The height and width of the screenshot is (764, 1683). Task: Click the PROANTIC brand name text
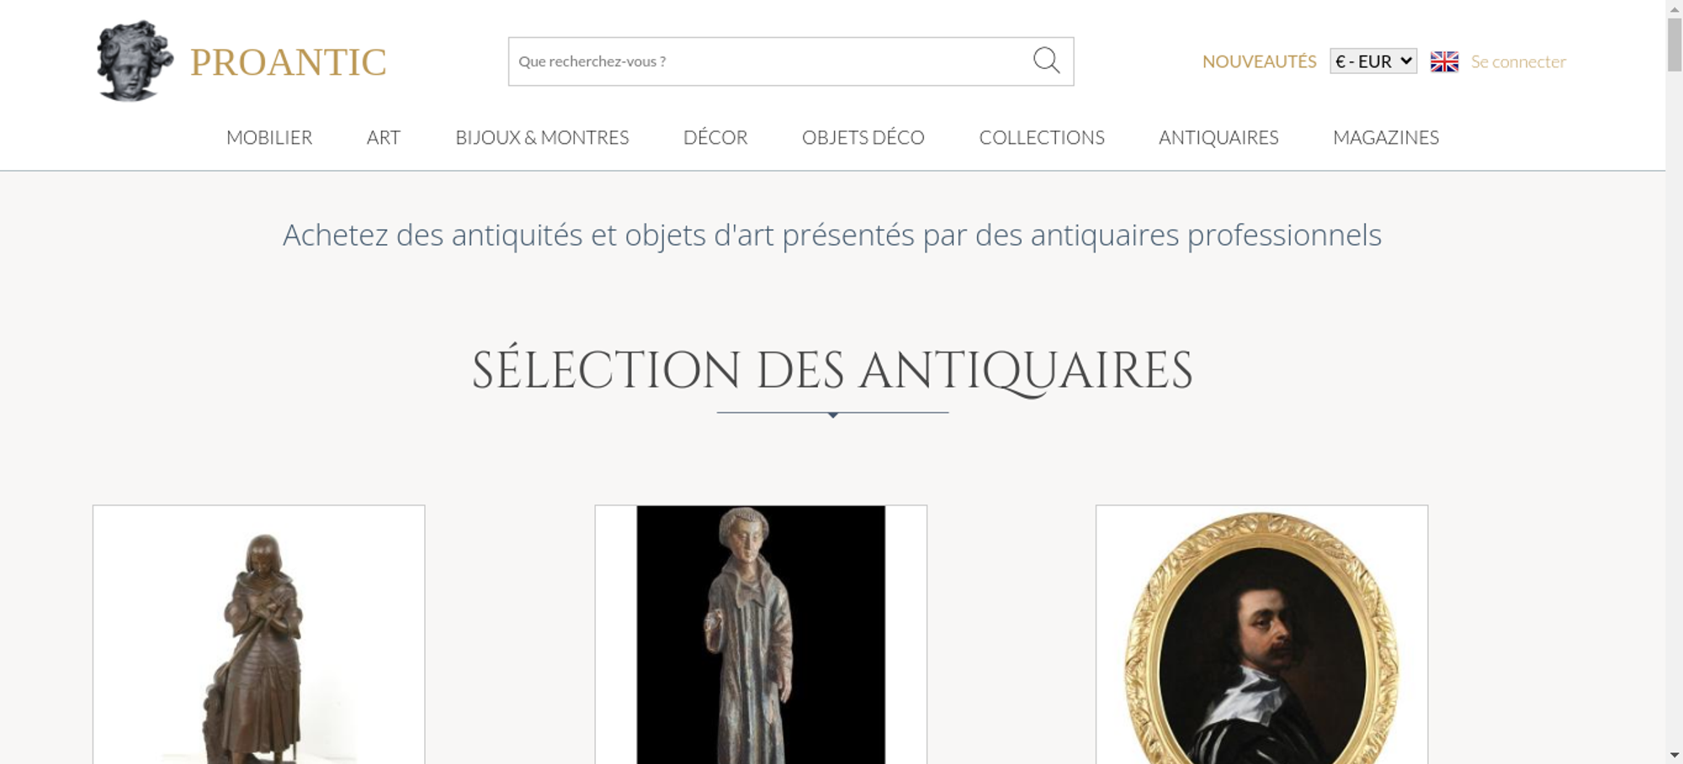click(x=288, y=62)
